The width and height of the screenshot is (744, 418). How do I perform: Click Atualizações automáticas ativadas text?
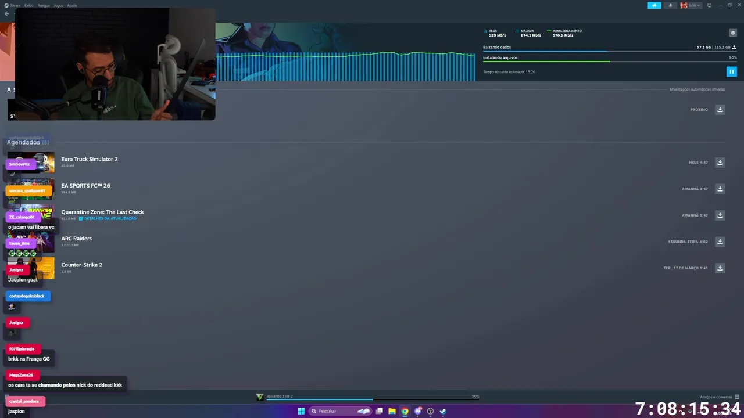[697, 89]
